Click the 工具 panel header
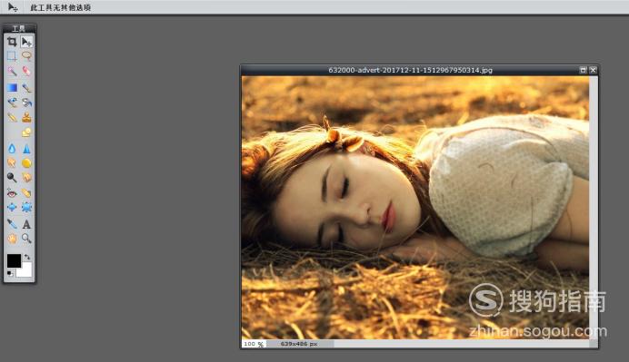The height and width of the screenshot is (362, 629). click(19, 28)
